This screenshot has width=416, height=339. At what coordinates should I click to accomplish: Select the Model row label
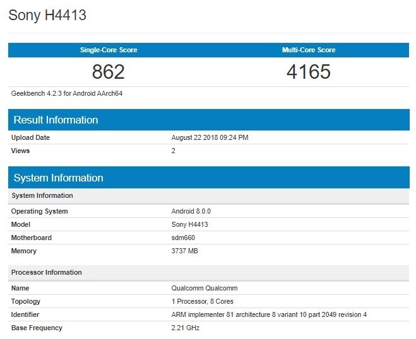[x=21, y=224]
